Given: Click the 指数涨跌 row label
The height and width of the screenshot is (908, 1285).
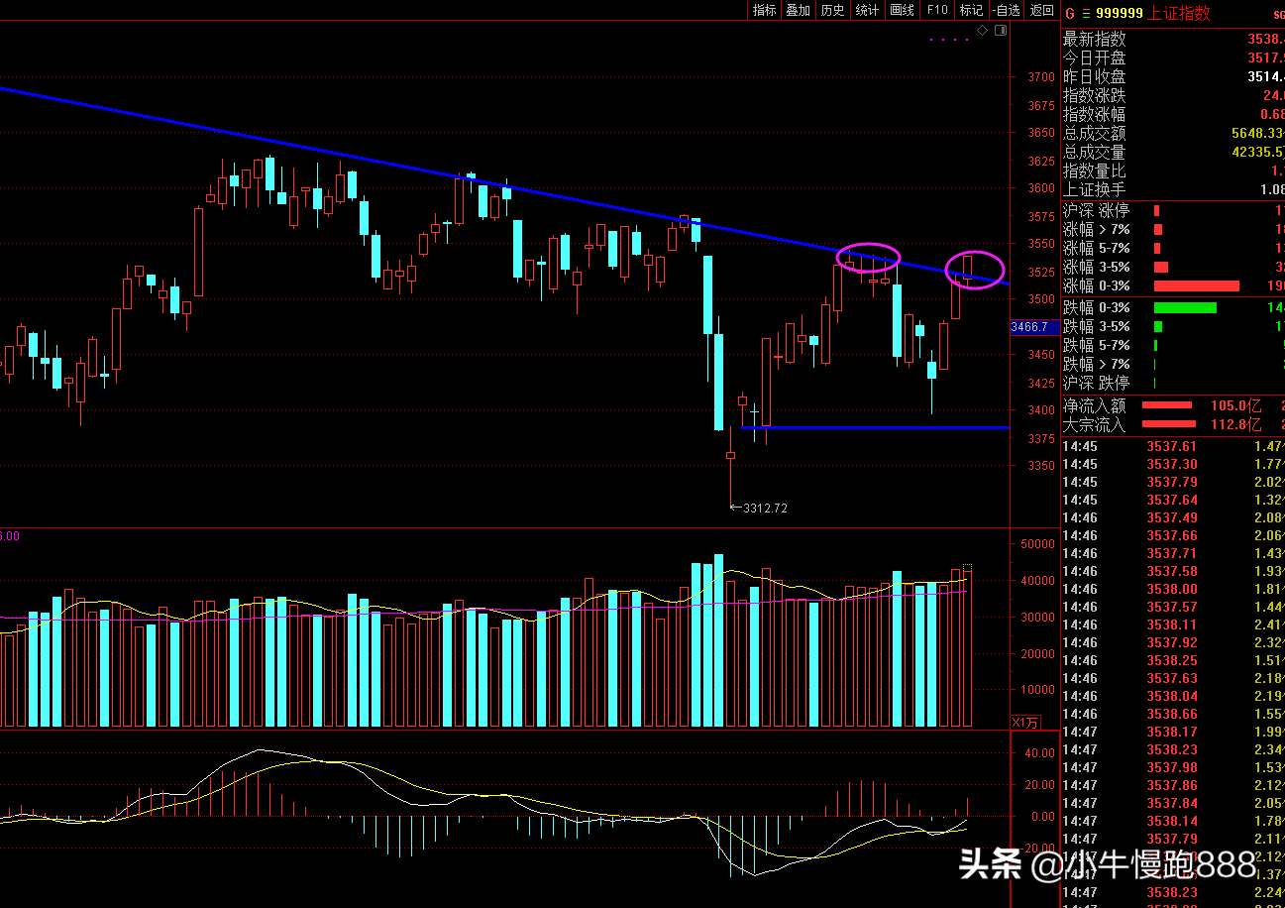Looking at the screenshot, I should [1095, 96].
